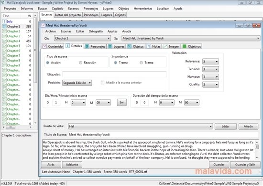This screenshot has height=186, width=263.
Task: Open the Posición Segunda Edición dropdown
Action: pyautogui.click(x=77, y=83)
